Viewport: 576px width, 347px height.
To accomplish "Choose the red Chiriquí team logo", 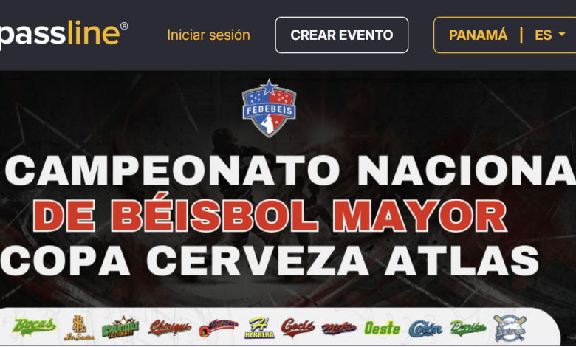I will 169,327.
